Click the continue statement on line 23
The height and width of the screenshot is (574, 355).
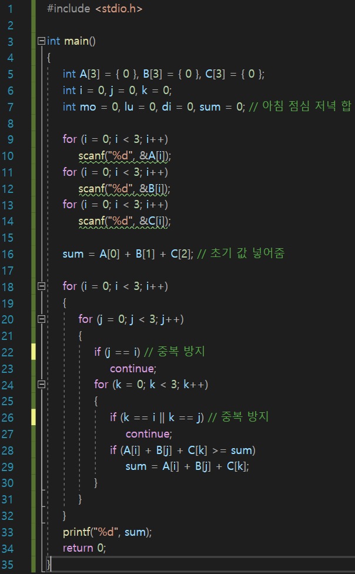pos(133,368)
